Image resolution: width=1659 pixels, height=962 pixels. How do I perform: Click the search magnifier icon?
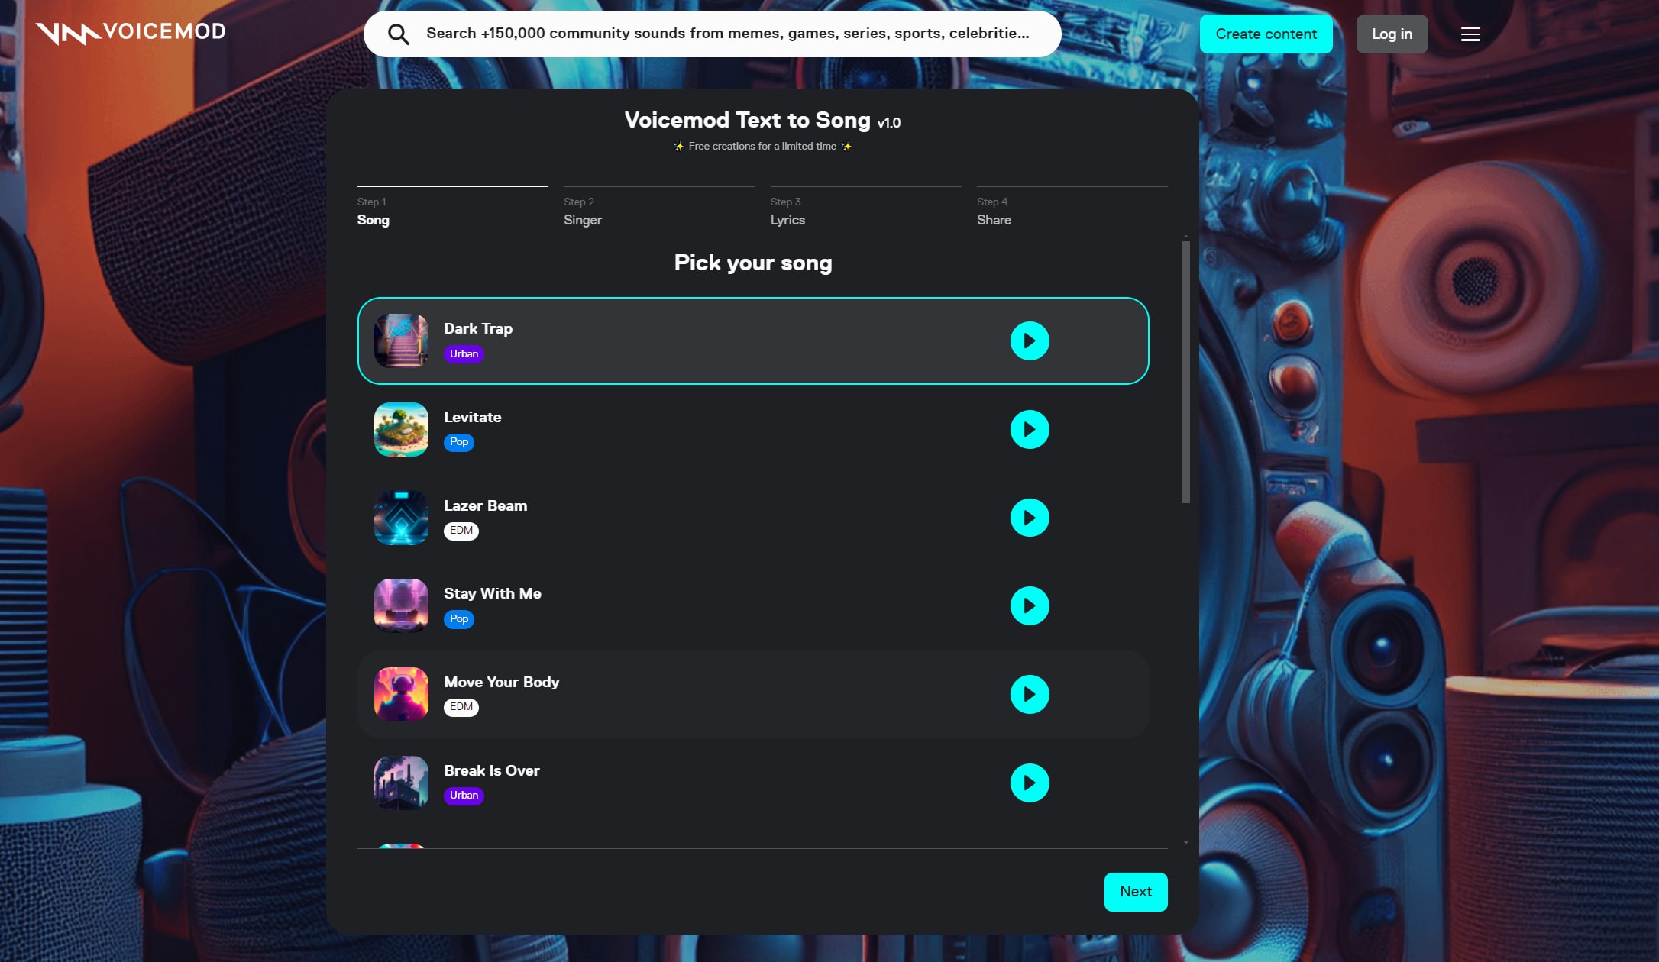[x=397, y=34]
